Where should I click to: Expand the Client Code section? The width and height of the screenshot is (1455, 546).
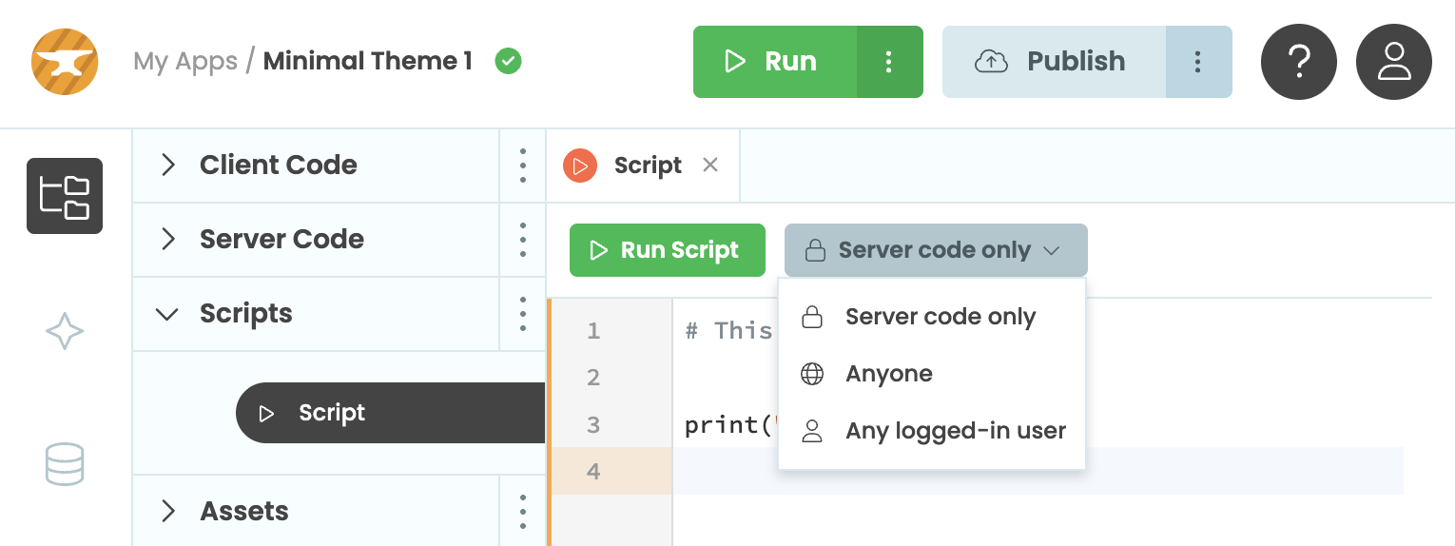[316, 166]
